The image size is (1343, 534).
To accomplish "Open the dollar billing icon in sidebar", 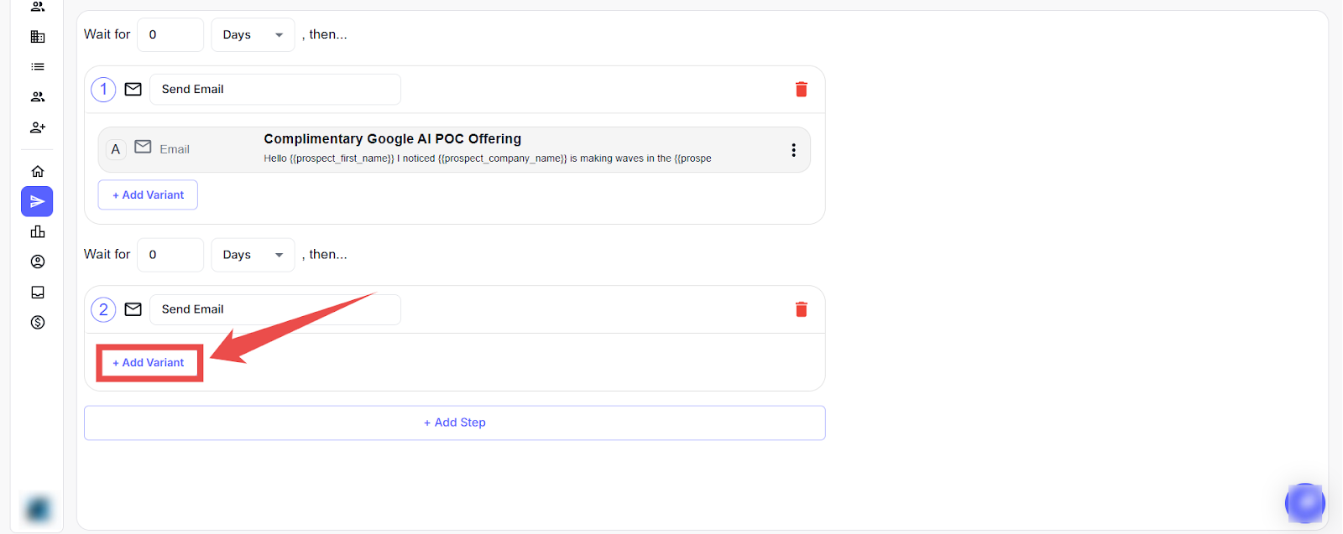I will coord(38,323).
